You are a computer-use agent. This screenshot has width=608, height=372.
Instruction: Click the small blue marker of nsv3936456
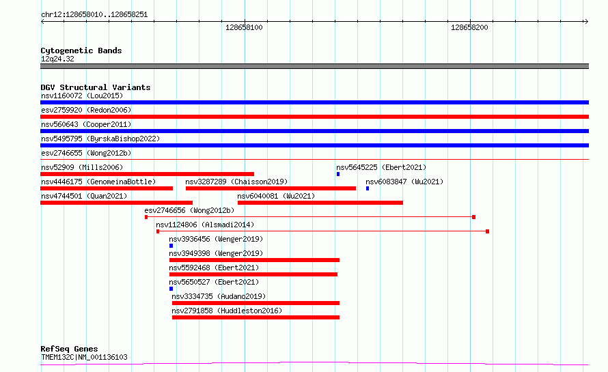point(171,246)
